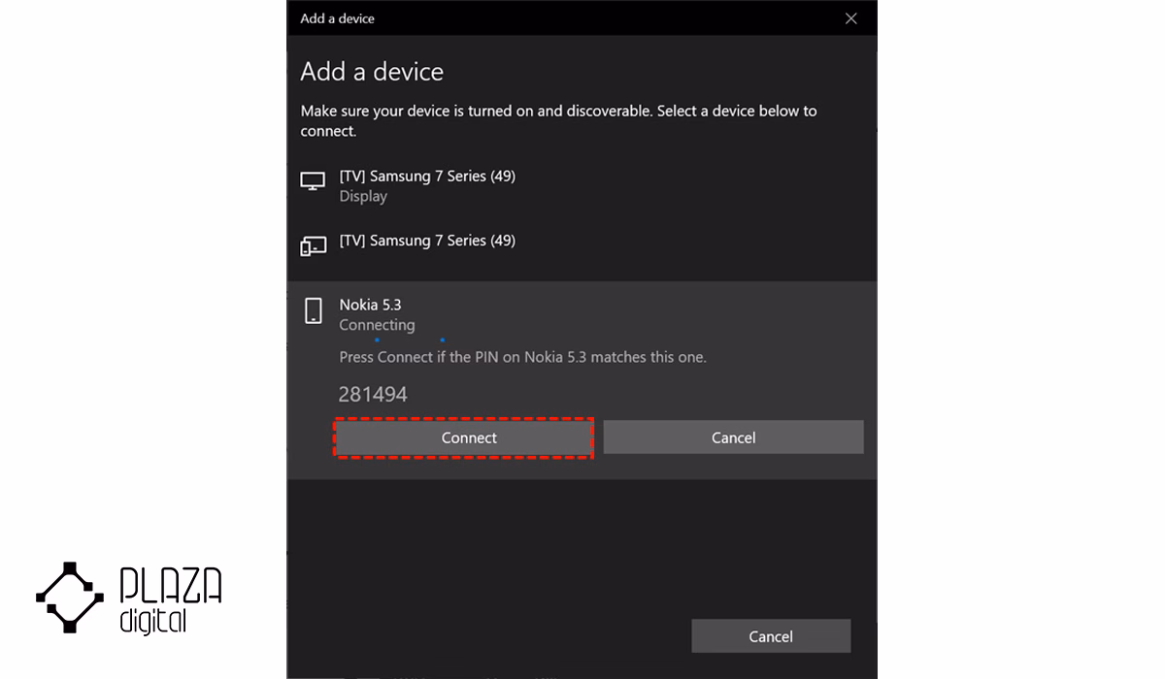This screenshot has width=1165, height=679.
Task: Click the Display label under Samsung TV
Action: 363,196
